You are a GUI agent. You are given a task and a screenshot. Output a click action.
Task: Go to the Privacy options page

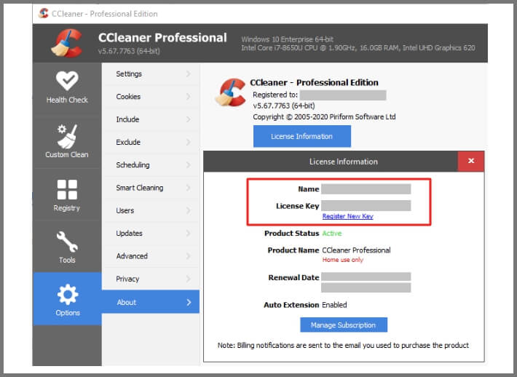tap(127, 279)
